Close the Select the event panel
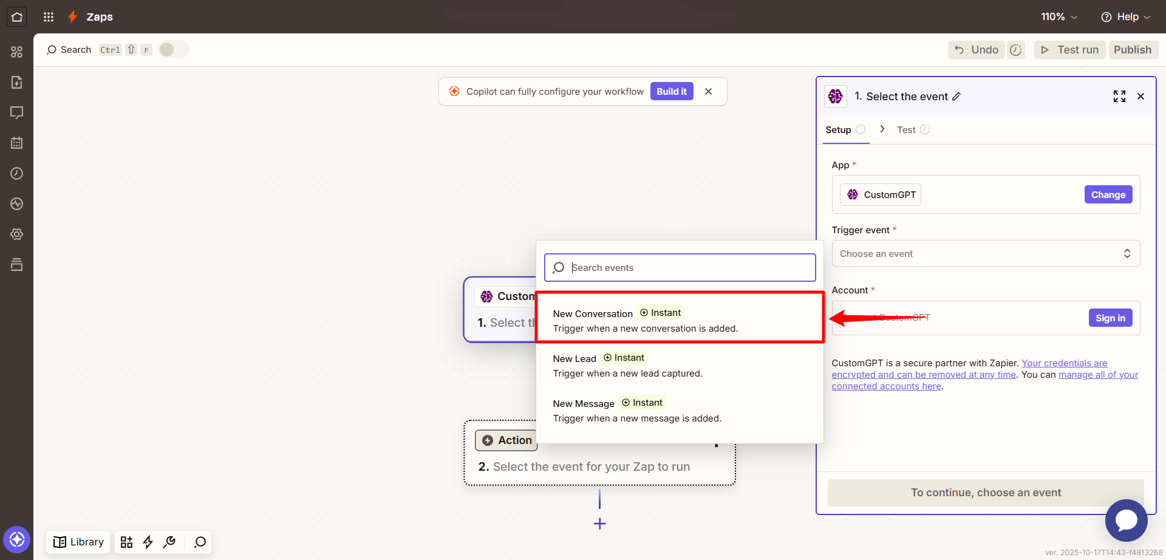Image resolution: width=1166 pixels, height=560 pixels. (1140, 97)
